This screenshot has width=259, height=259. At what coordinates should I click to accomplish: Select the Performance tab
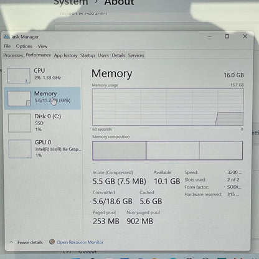[39, 55]
